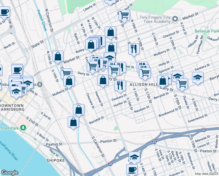
Task: Open the restaurant marker above Swatara St label
Action: (x=120, y=86)
